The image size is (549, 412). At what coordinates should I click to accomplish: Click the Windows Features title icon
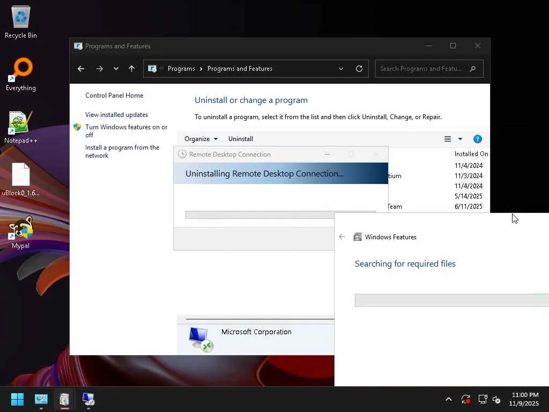pyautogui.click(x=358, y=237)
